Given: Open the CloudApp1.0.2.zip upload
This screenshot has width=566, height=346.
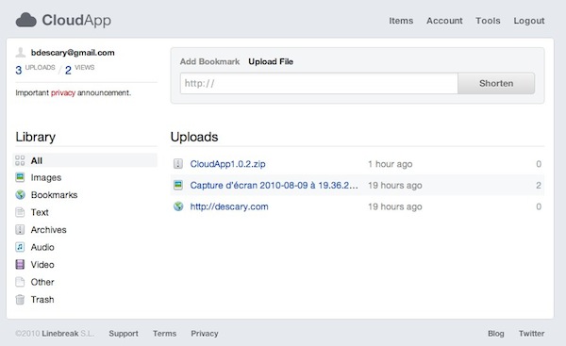Looking at the screenshot, I should pyautogui.click(x=227, y=164).
